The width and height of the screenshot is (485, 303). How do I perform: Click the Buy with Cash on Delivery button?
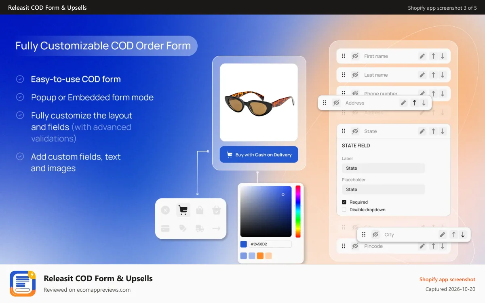[259, 154]
